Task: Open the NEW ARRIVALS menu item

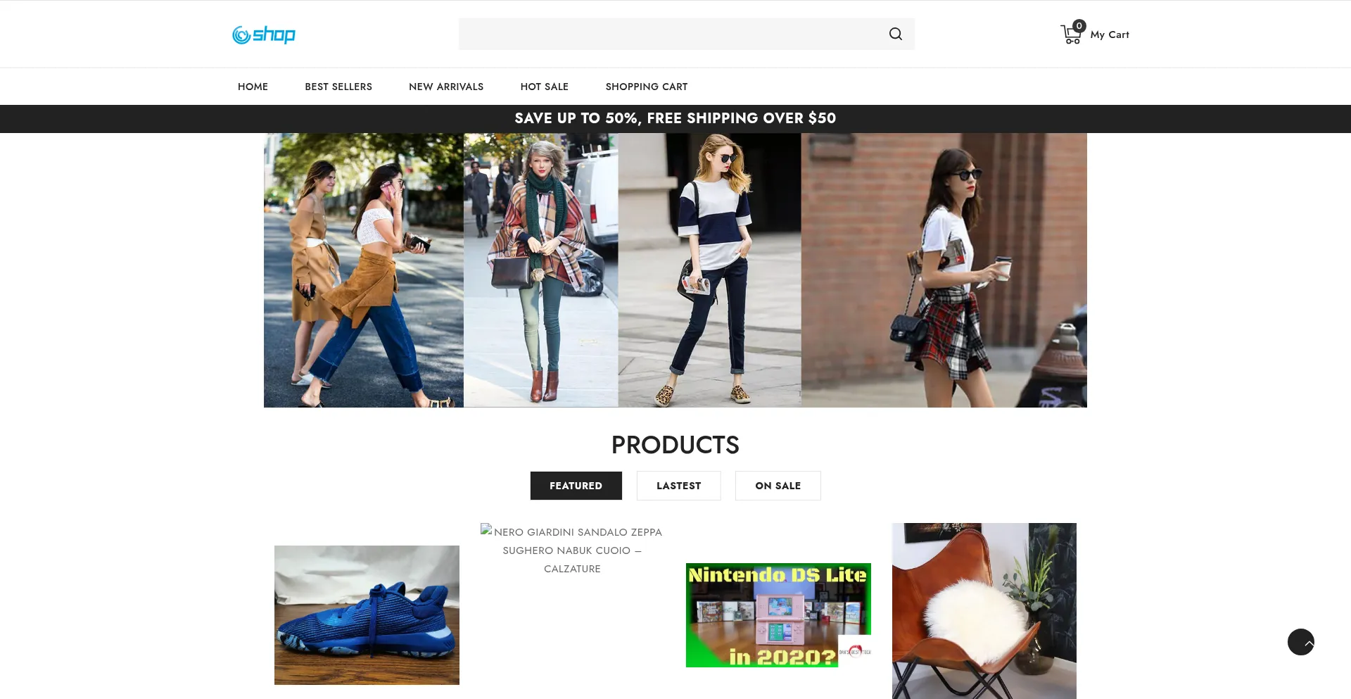Action: coord(446,87)
